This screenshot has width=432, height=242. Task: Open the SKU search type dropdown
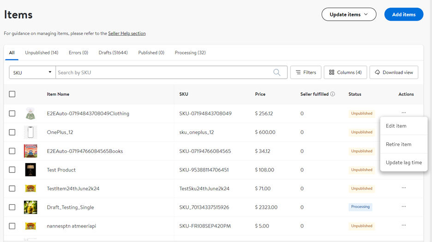coord(32,72)
